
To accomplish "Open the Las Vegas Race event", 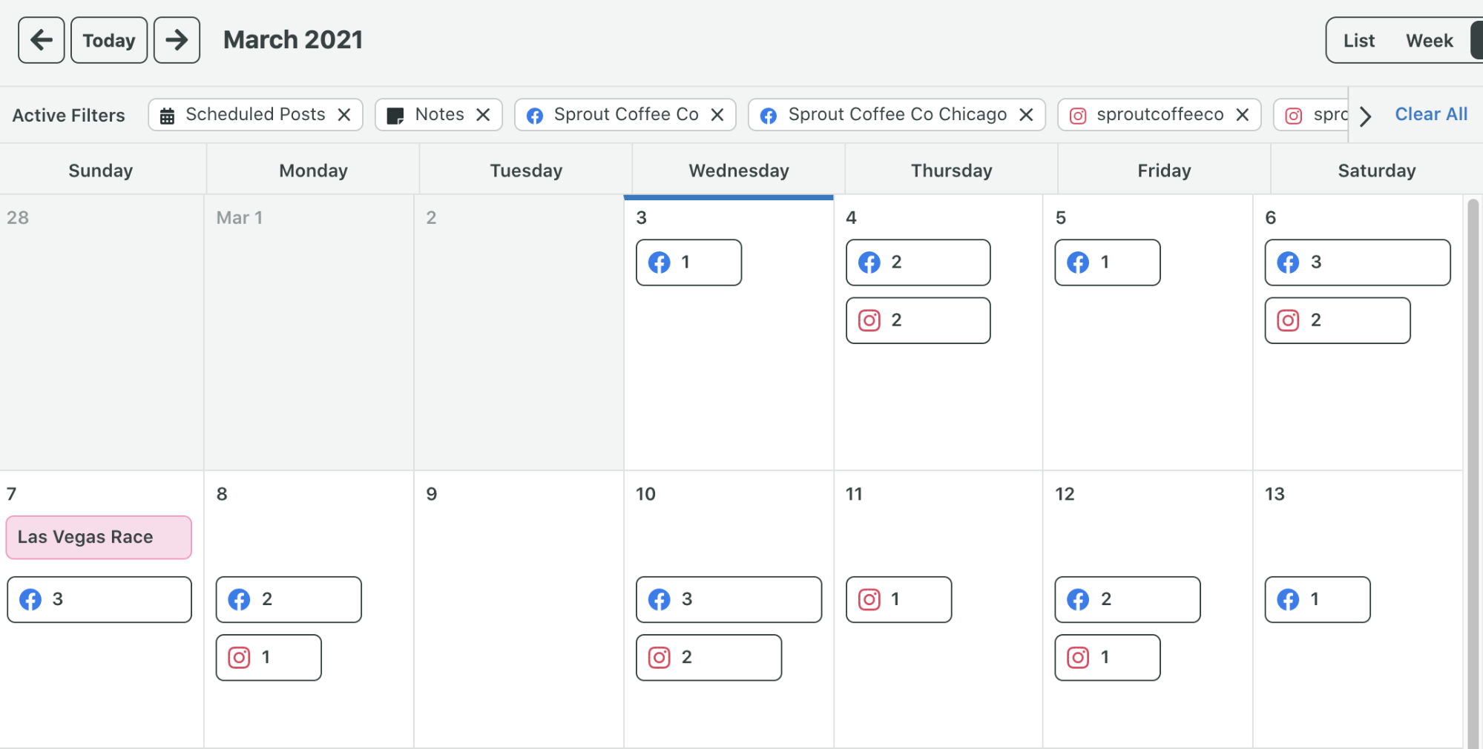I will click(x=98, y=536).
